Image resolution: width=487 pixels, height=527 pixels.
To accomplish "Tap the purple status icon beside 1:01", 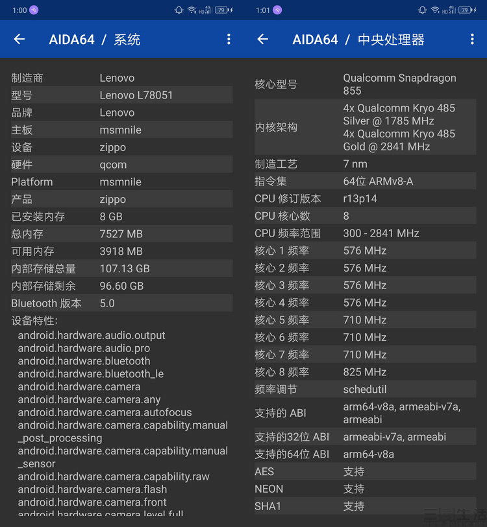I will [x=277, y=10].
